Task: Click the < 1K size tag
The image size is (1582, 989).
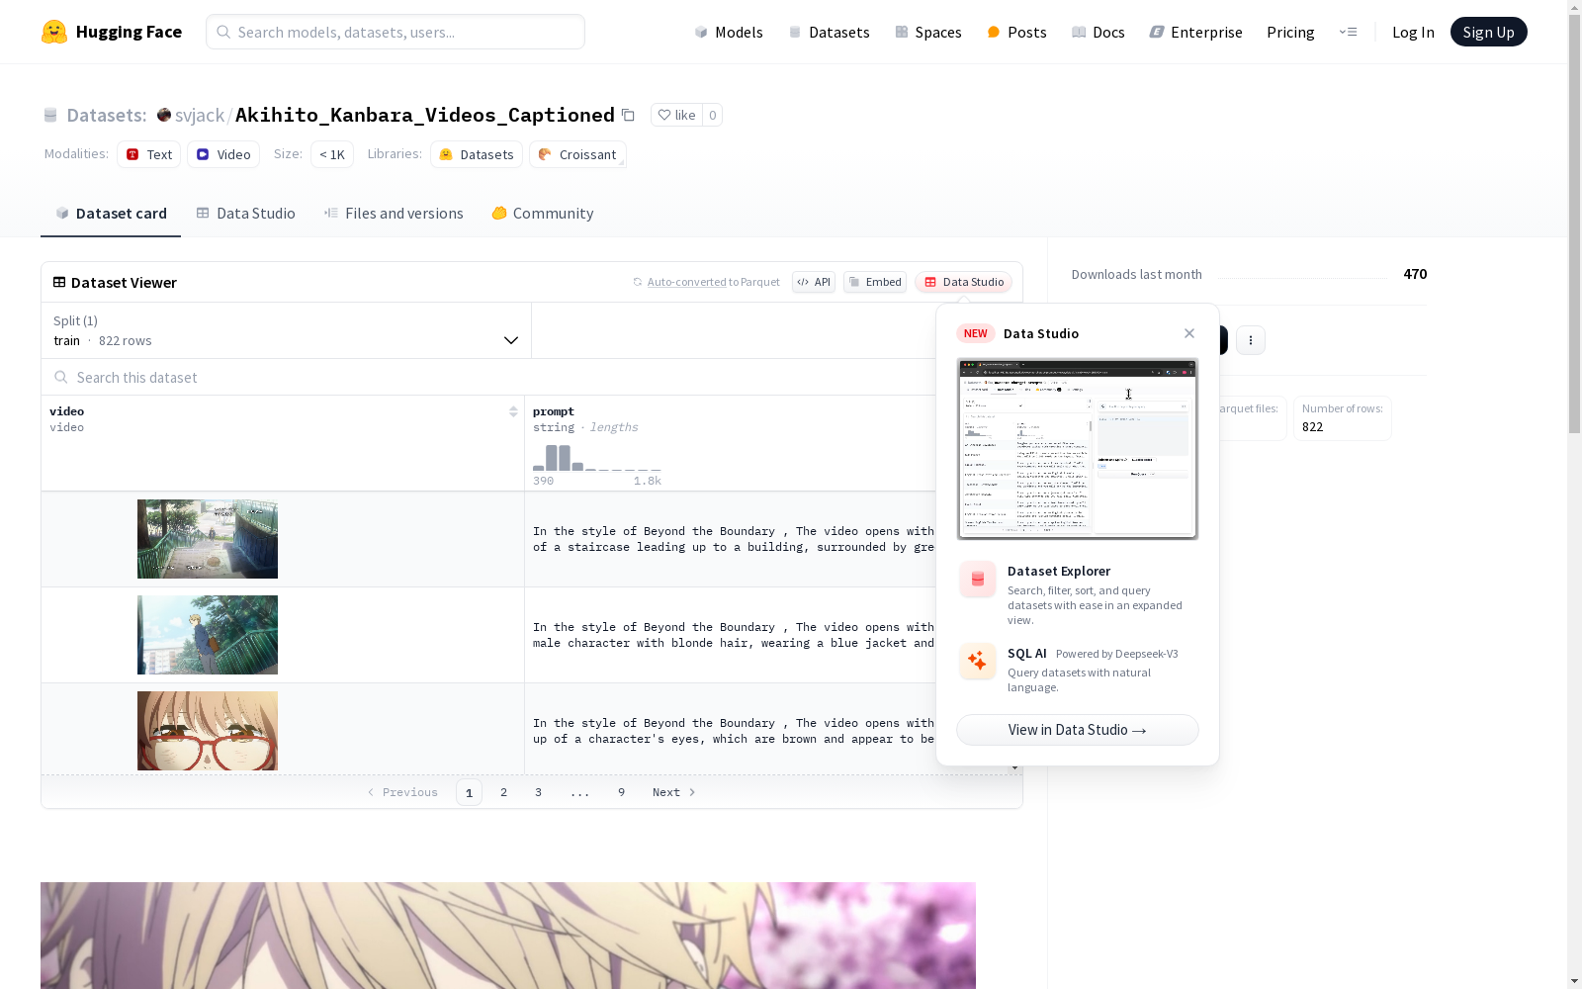Action: click(x=332, y=154)
